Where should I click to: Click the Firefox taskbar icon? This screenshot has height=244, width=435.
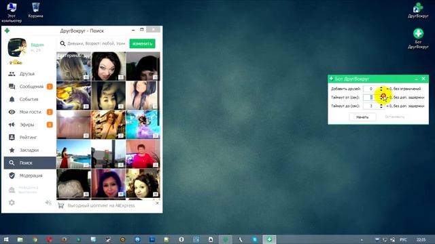click(64, 239)
